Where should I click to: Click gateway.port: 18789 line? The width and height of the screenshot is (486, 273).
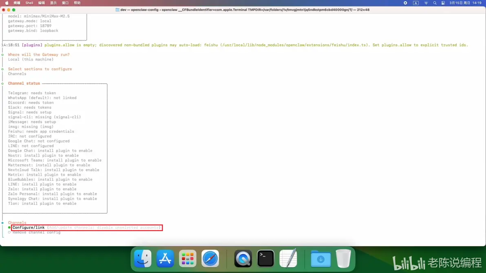29,26
